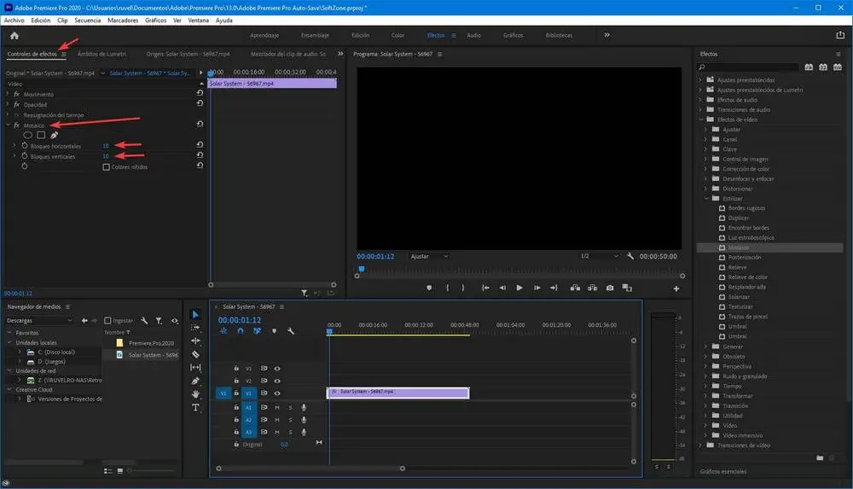Draw a free Bezier mask under Mosaico

(54, 135)
